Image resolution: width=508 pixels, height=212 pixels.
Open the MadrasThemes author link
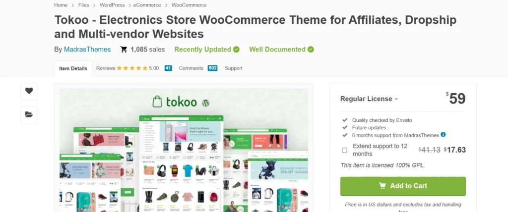(x=87, y=50)
